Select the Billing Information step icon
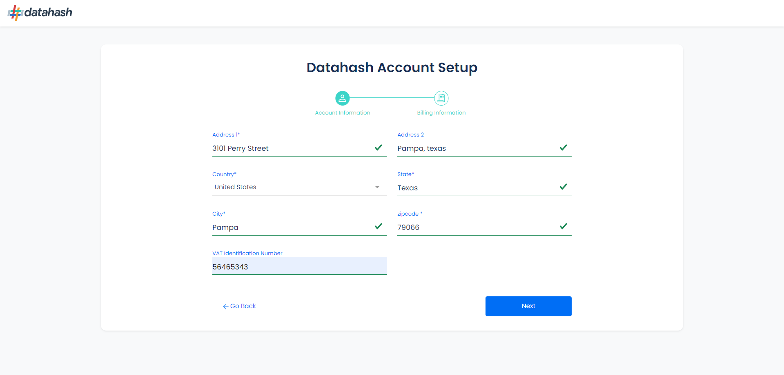 click(x=441, y=98)
